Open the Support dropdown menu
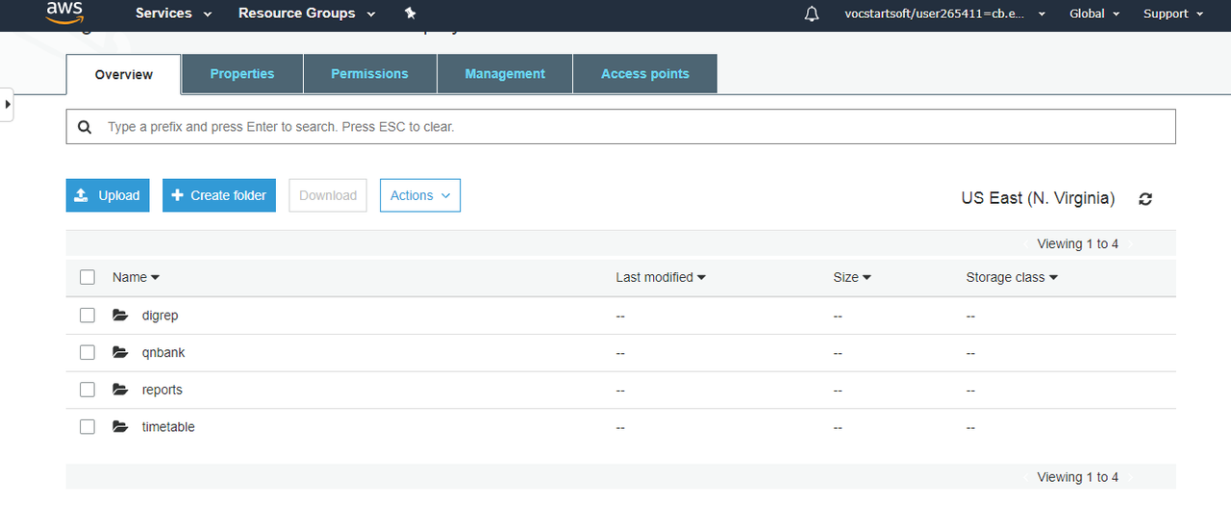This screenshot has height=531, width=1231. 1172,13
